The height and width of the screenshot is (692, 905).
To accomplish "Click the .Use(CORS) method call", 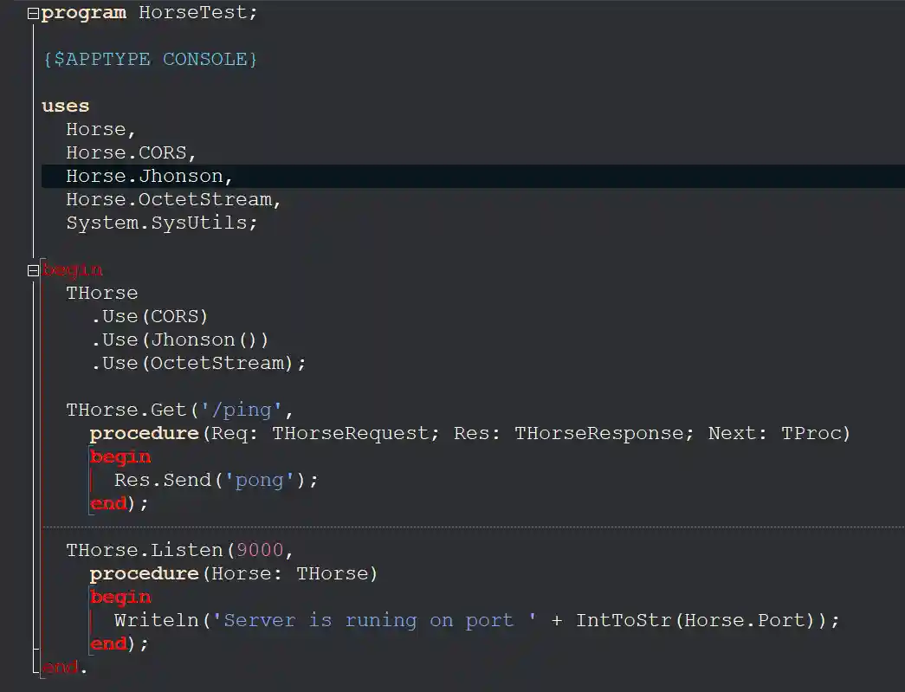I will pos(149,316).
